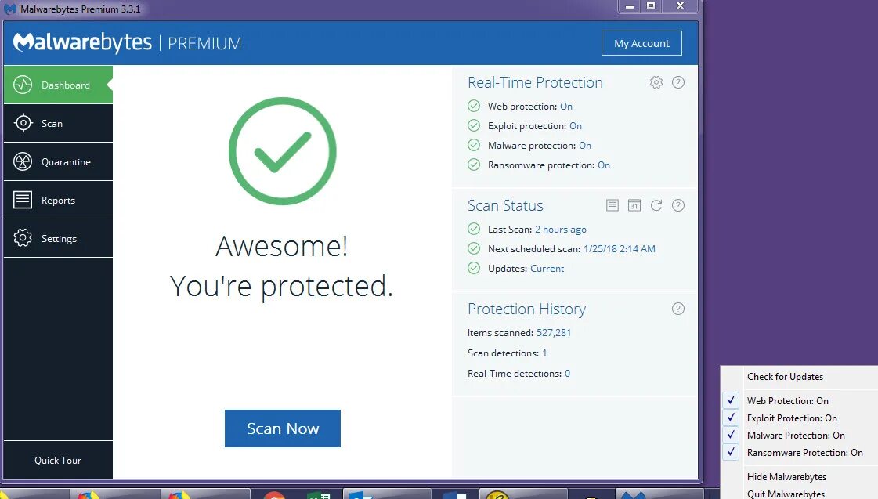Close the Malwarebytes window
Screen dimensions: 878x499
pyautogui.click(x=680, y=6)
